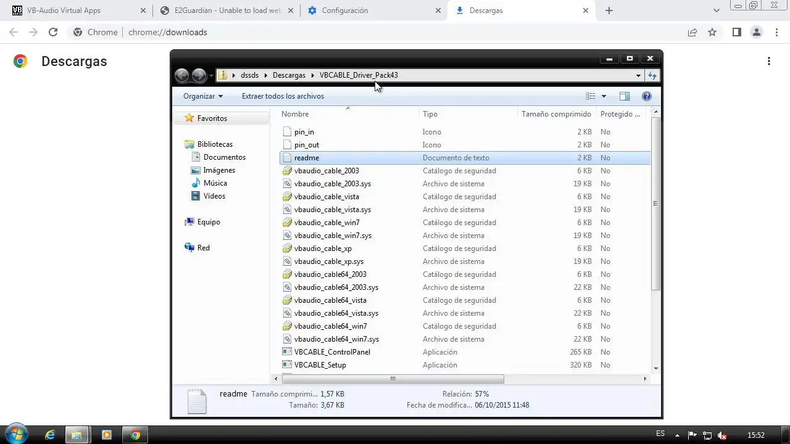790x444 pixels.
Task: Select the vbaudio_cable64_win7.sys file
Action: pos(336,339)
